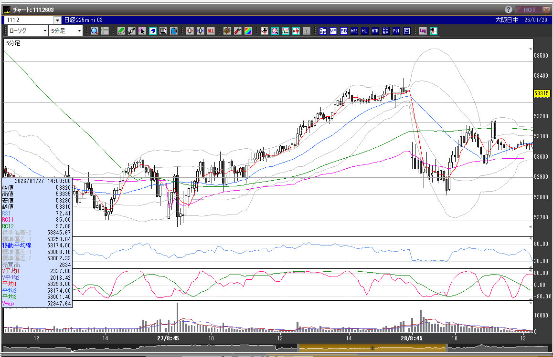Screen dimensions: 553x357
Task: Click the question mark help button
Action: click(508, 10)
